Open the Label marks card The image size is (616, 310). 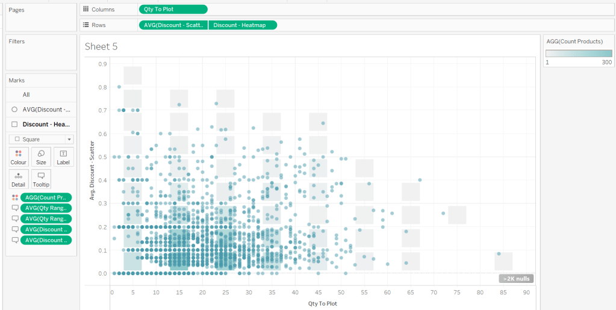click(63, 157)
